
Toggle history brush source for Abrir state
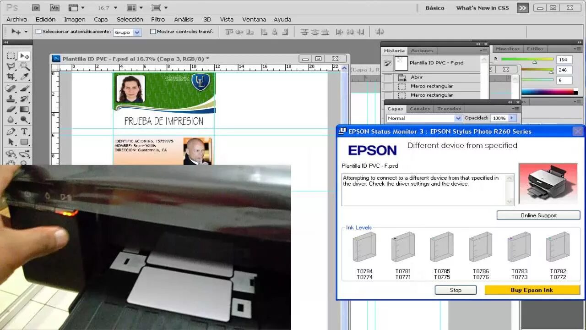click(388, 77)
